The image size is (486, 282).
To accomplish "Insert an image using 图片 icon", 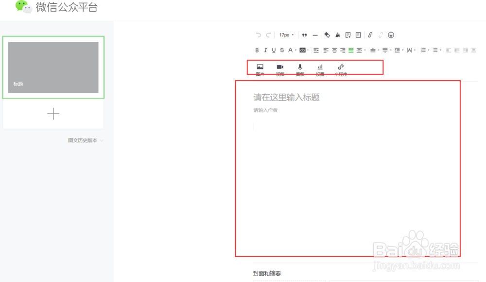I will pyautogui.click(x=260, y=68).
